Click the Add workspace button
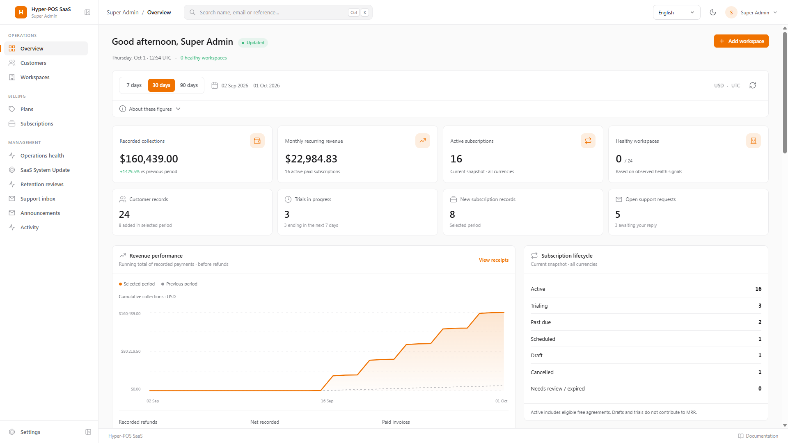This screenshot has width=788, height=443. (741, 41)
